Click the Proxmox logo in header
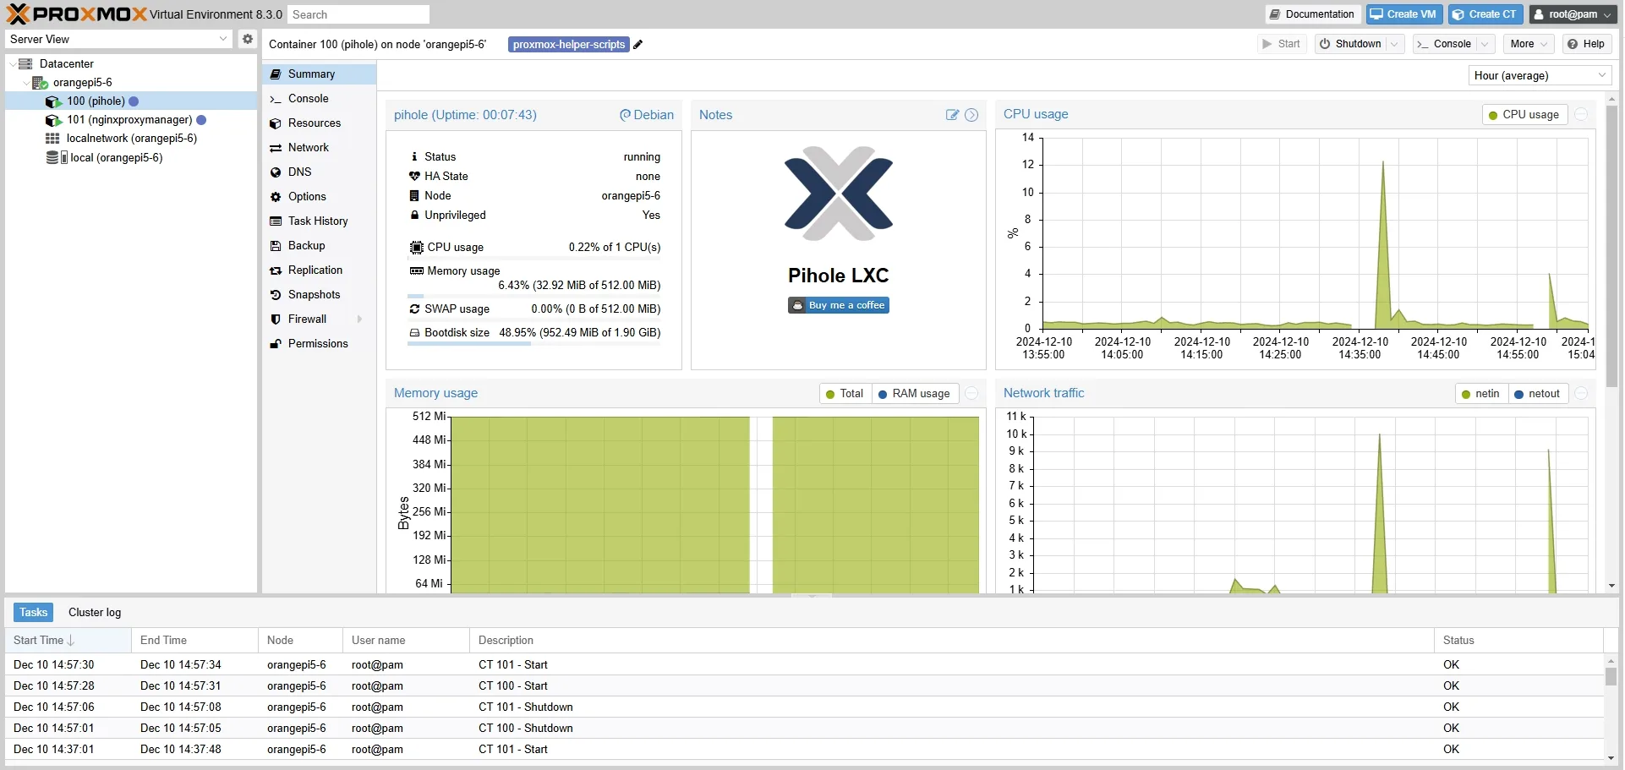The image size is (1625, 770). click(76, 14)
